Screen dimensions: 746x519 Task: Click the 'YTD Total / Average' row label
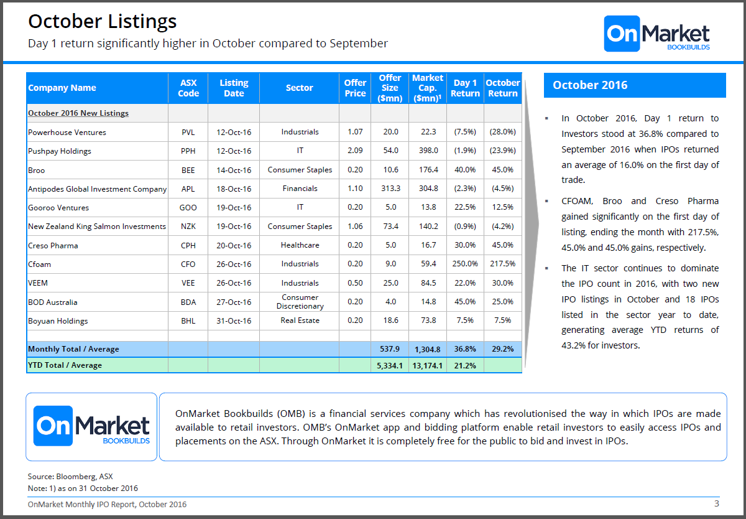(65, 365)
